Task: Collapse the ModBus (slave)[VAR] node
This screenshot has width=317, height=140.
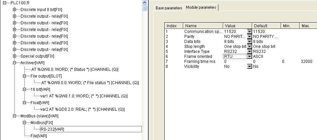Action: click(x=14, y=116)
